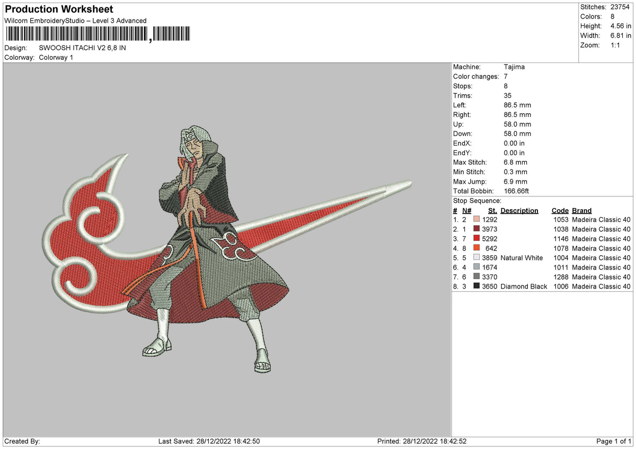Click the 'Code' column header
636x449 pixels.
coord(560,210)
